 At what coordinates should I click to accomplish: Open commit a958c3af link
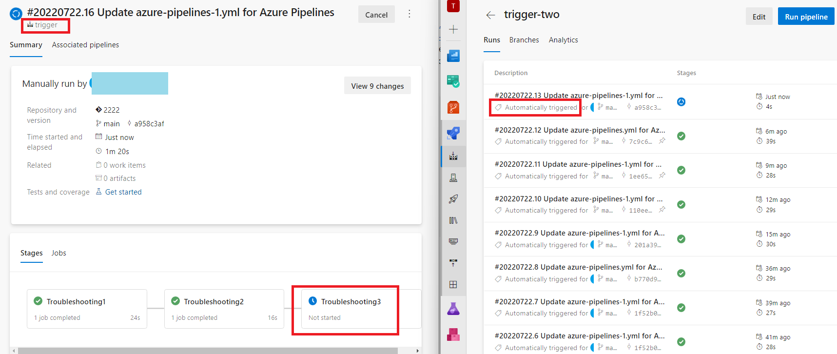(x=149, y=124)
